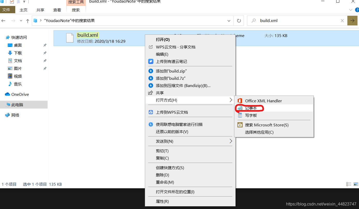The height and width of the screenshot is (209, 359).
Task: Open ribbon help question mark
Action: pyautogui.click(x=357, y=10)
